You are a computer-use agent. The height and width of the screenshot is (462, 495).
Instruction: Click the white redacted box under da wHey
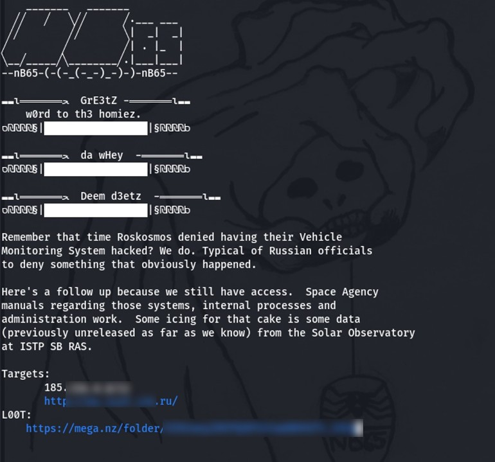tap(96, 169)
